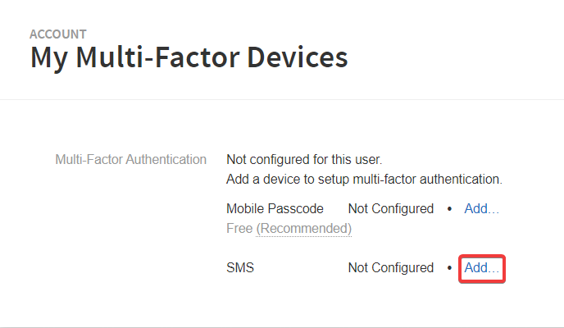Click the ACCOUNT breadcrumb label
564x328 pixels.
tap(58, 34)
